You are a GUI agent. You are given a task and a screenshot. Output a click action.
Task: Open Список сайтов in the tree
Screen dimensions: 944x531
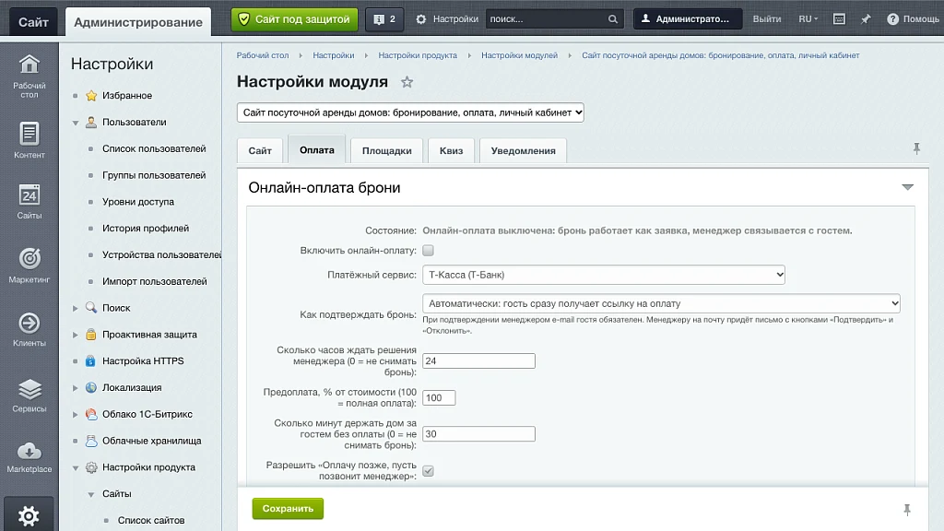tap(151, 520)
